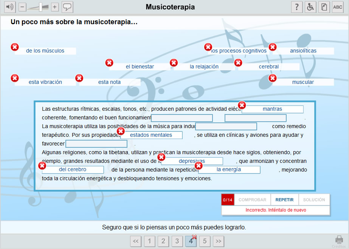
Task: Click the red X beside 'muscular'
Action: coord(273,78)
